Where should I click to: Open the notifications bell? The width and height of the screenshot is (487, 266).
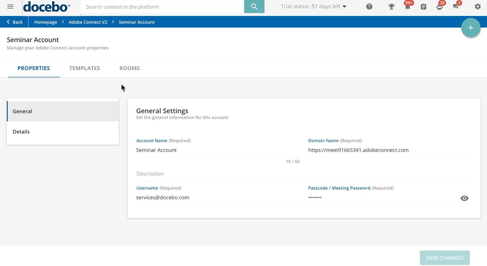(407, 7)
